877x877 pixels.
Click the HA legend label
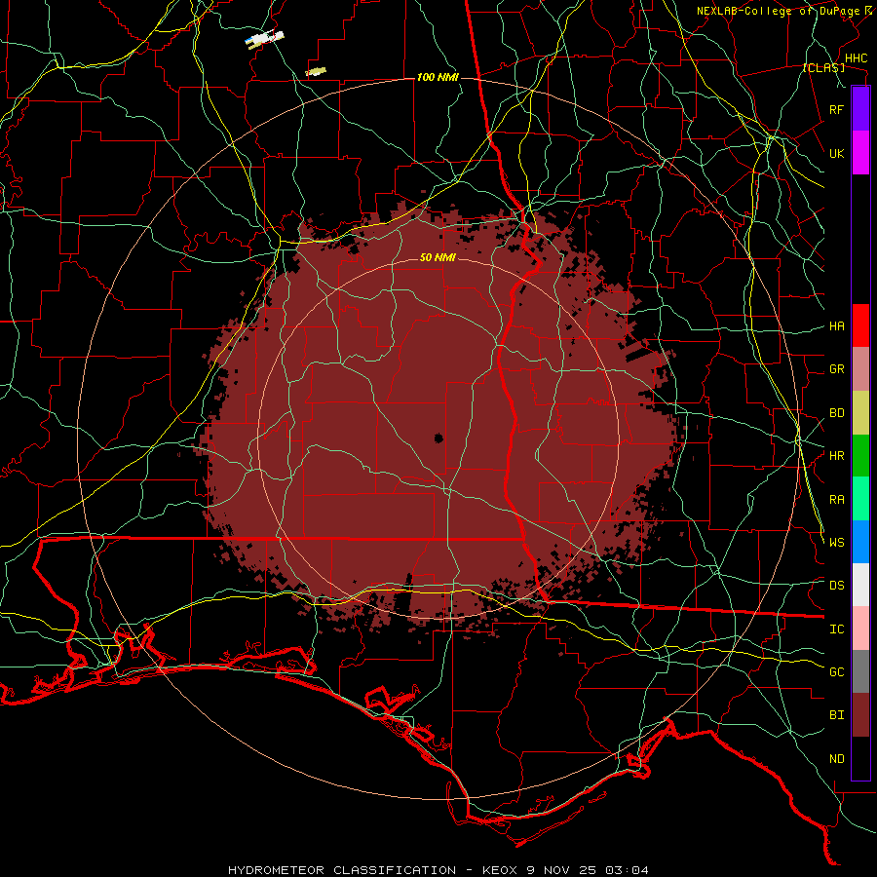(836, 326)
